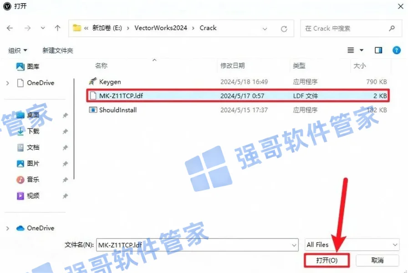Click 新建文件夹 button
Screen dimensions: 413x273
pos(58,51)
